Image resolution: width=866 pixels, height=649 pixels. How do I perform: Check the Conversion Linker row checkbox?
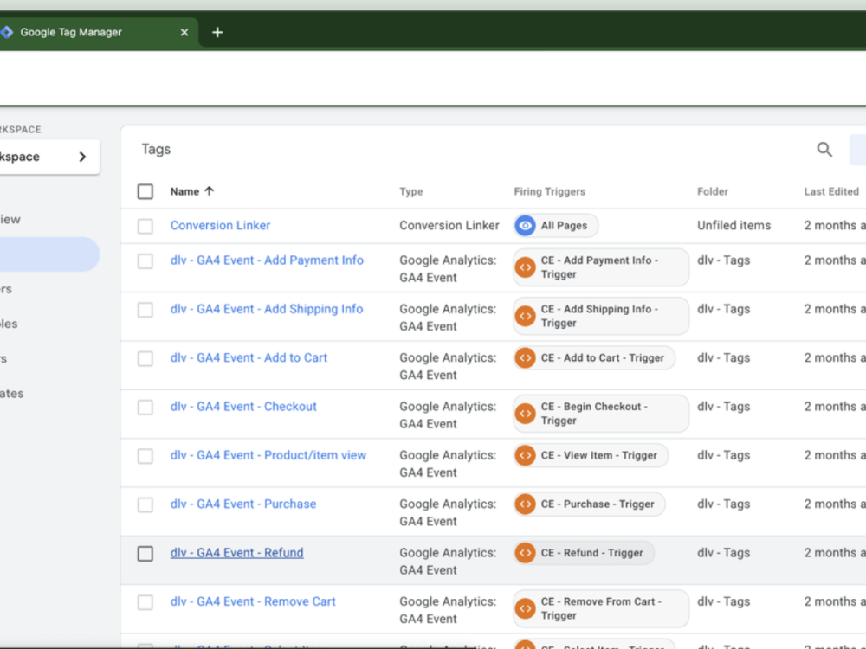(145, 225)
